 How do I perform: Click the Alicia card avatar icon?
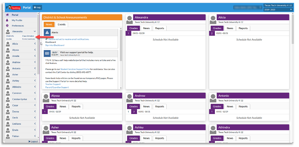point(213,19)
